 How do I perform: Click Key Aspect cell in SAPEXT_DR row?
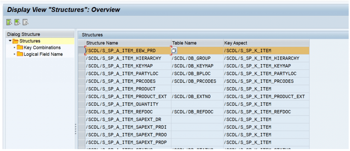point(266,120)
